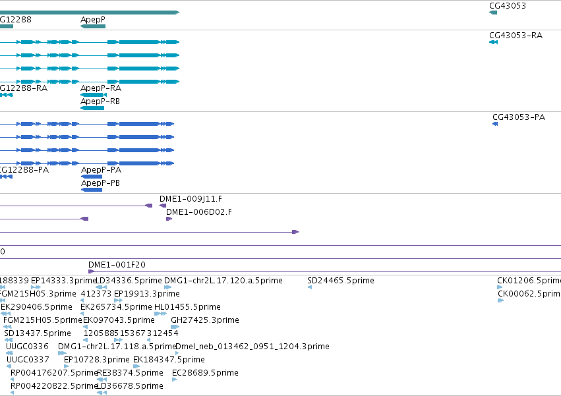Click the CG43053 gene arrow glyph

pos(493,13)
